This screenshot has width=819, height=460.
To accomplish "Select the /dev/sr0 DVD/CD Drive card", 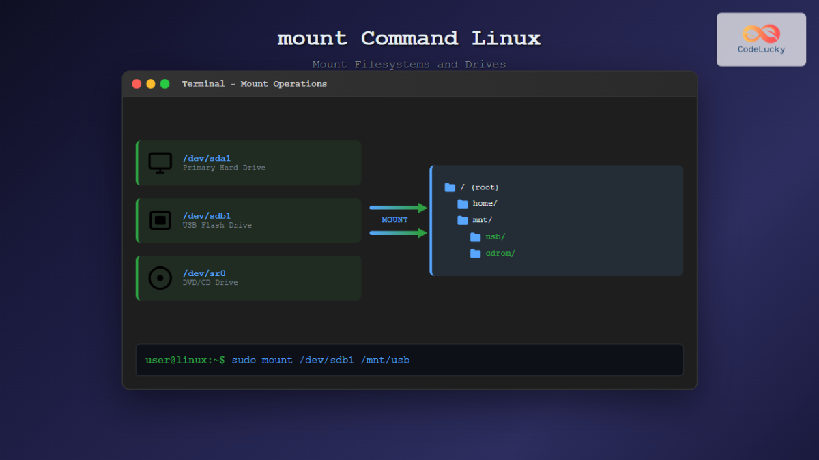I will [x=249, y=278].
